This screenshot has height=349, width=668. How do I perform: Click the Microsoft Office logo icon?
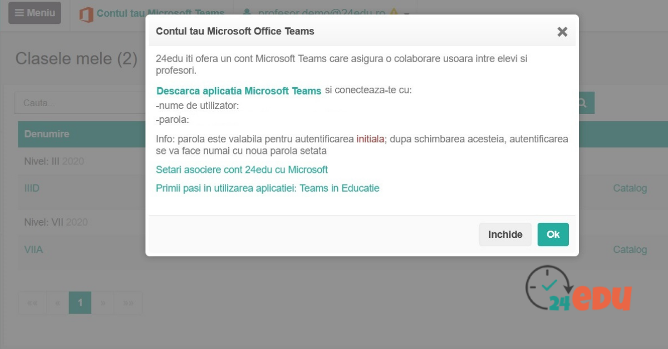pyautogui.click(x=86, y=14)
